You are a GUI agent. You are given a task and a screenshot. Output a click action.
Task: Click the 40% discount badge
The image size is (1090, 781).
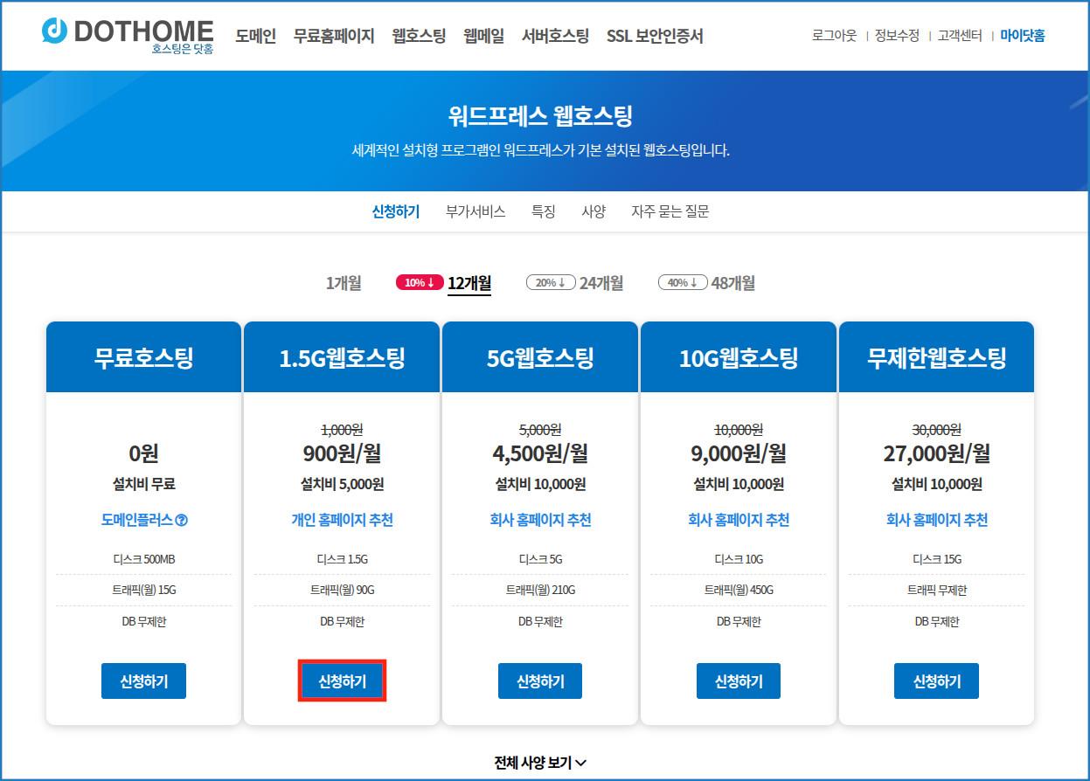tap(683, 283)
